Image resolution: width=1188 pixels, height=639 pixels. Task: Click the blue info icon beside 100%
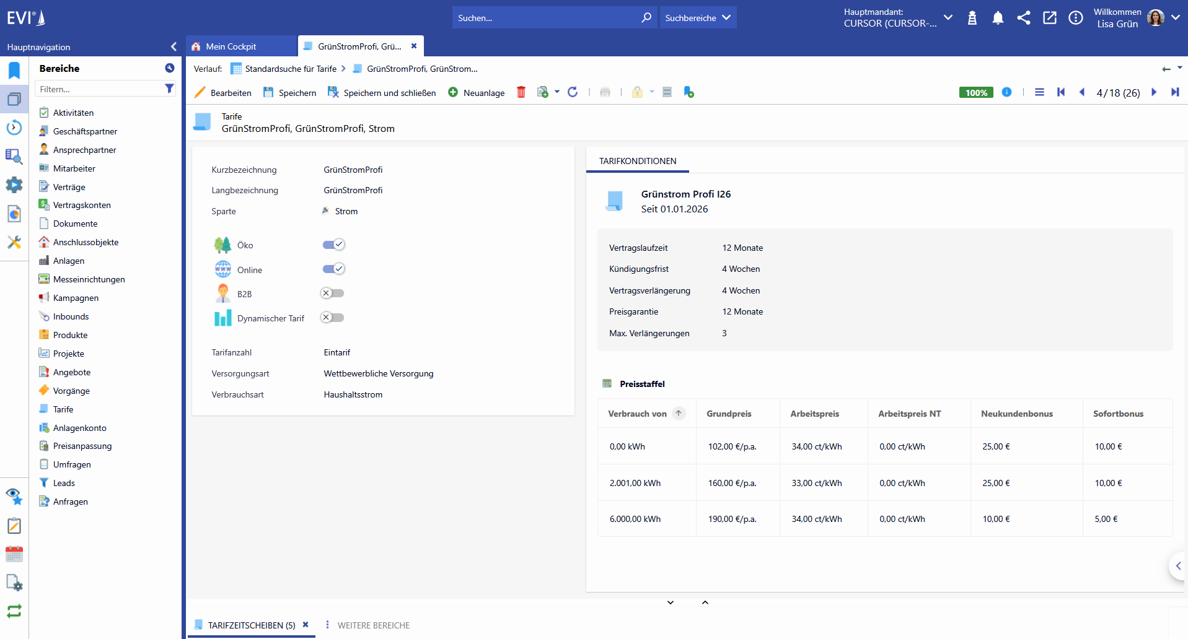click(1006, 92)
